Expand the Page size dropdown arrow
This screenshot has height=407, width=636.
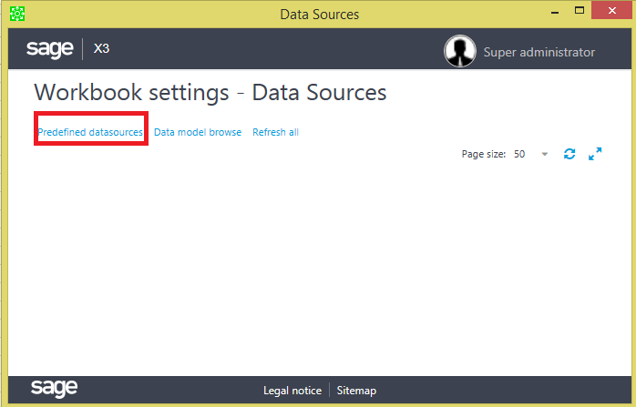click(545, 154)
